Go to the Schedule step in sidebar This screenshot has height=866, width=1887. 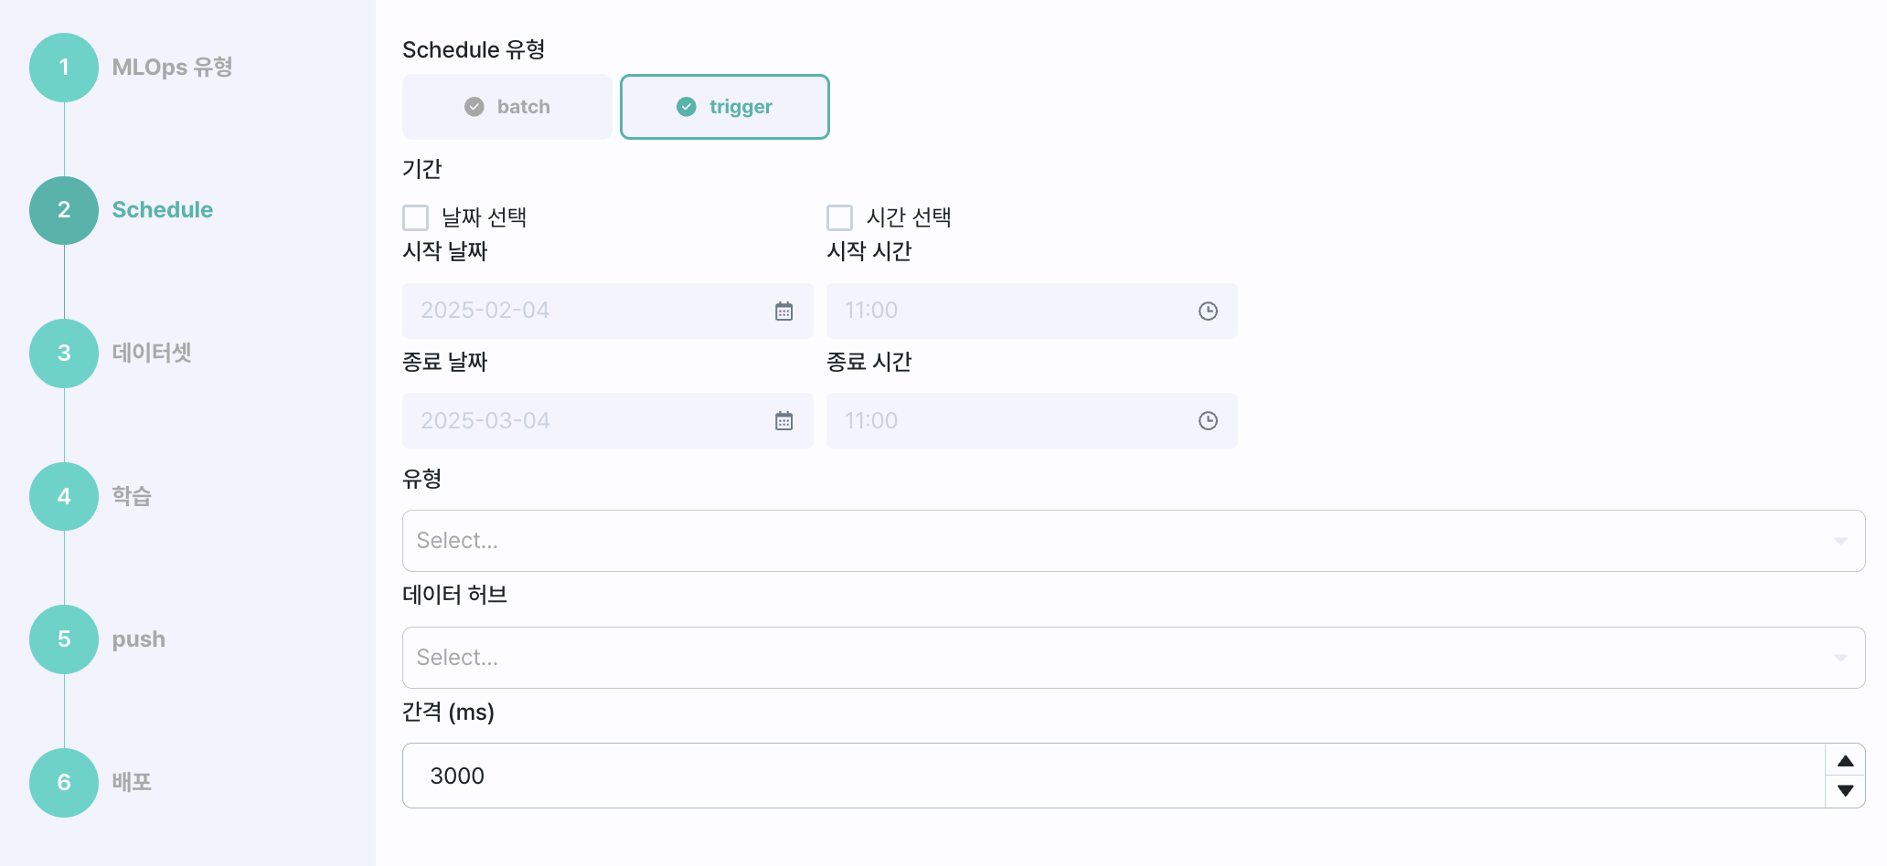click(162, 210)
